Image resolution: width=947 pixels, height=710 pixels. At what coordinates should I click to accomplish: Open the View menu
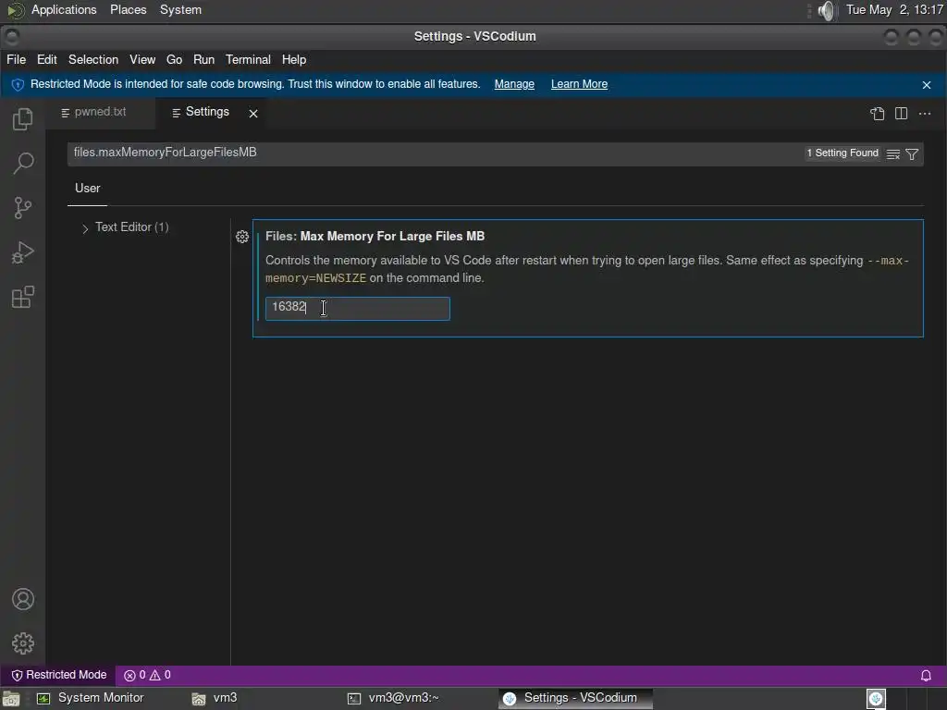coord(142,60)
